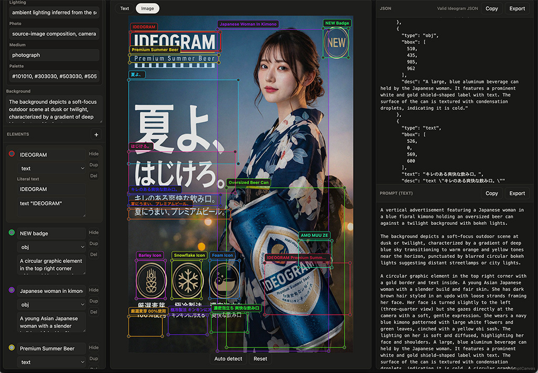
Task: Select the 夏よ、 canvas label
Action: pos(137,75)
